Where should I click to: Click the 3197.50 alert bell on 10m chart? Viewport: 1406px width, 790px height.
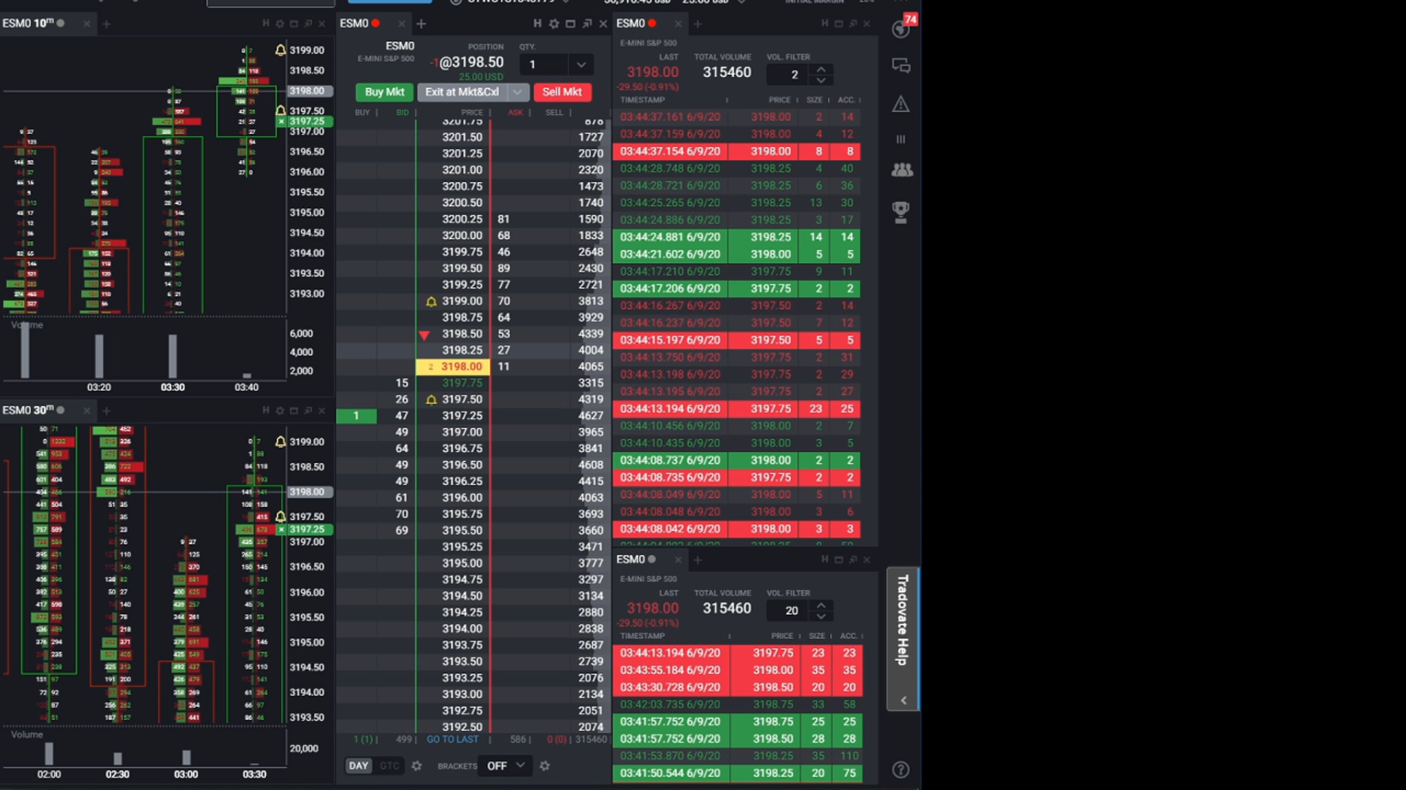(x=281, y=111)
